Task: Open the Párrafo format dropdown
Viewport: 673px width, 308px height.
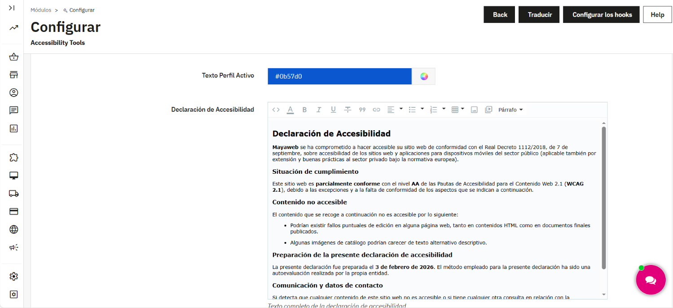Action: [510, 110]
